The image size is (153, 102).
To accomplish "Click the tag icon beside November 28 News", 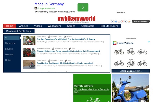I will [70, 49].
